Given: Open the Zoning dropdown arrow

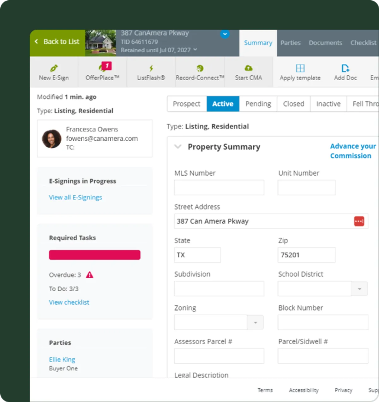Looking at the screenshot, I should tap(256, 323).
